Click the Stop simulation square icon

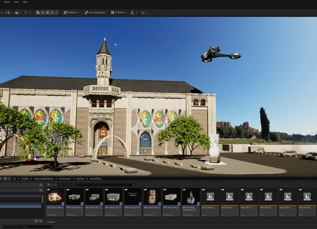pos(47,12)
